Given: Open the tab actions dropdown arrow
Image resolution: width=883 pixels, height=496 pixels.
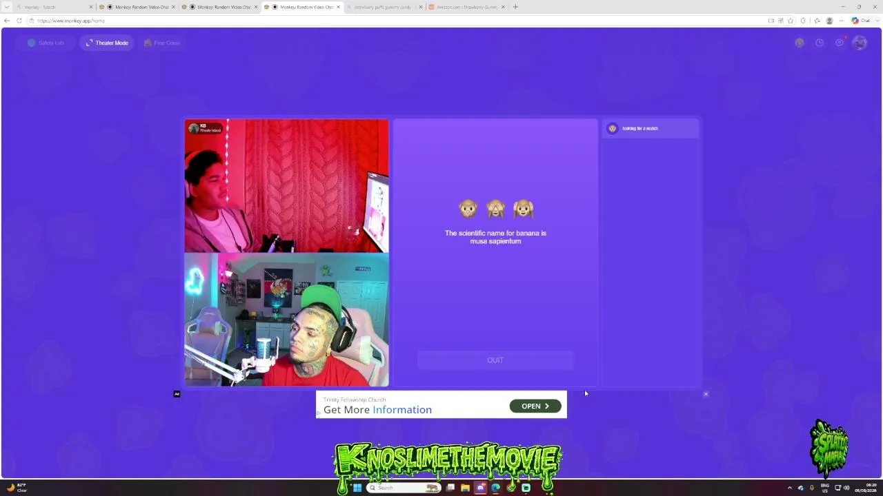Looking at the screenshot, I should [7, 7].
